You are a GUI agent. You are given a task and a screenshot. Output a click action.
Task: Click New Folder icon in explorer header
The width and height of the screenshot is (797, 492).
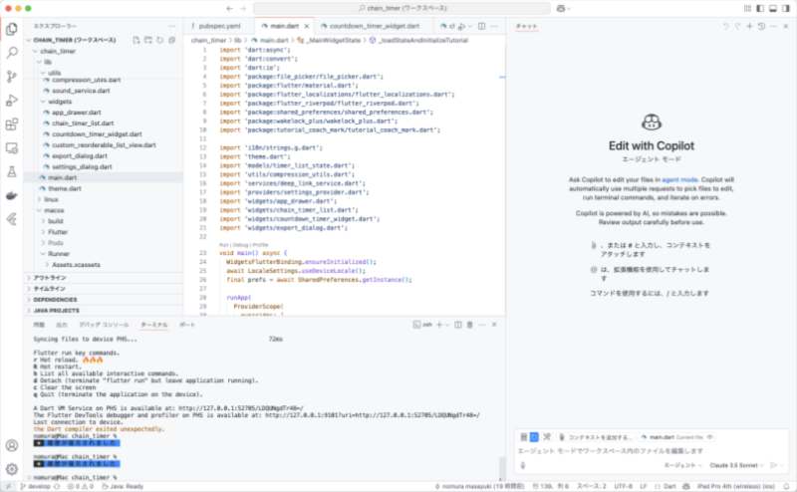click(x=147, y=40)
